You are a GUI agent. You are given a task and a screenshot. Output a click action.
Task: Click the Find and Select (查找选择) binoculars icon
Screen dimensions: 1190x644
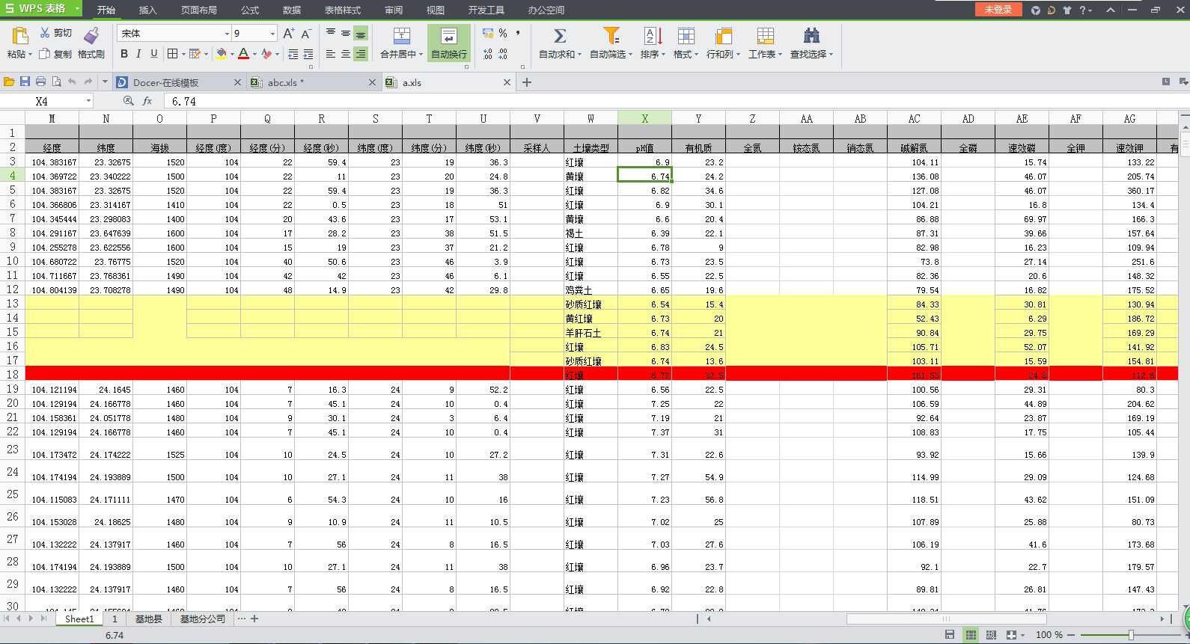811,36
